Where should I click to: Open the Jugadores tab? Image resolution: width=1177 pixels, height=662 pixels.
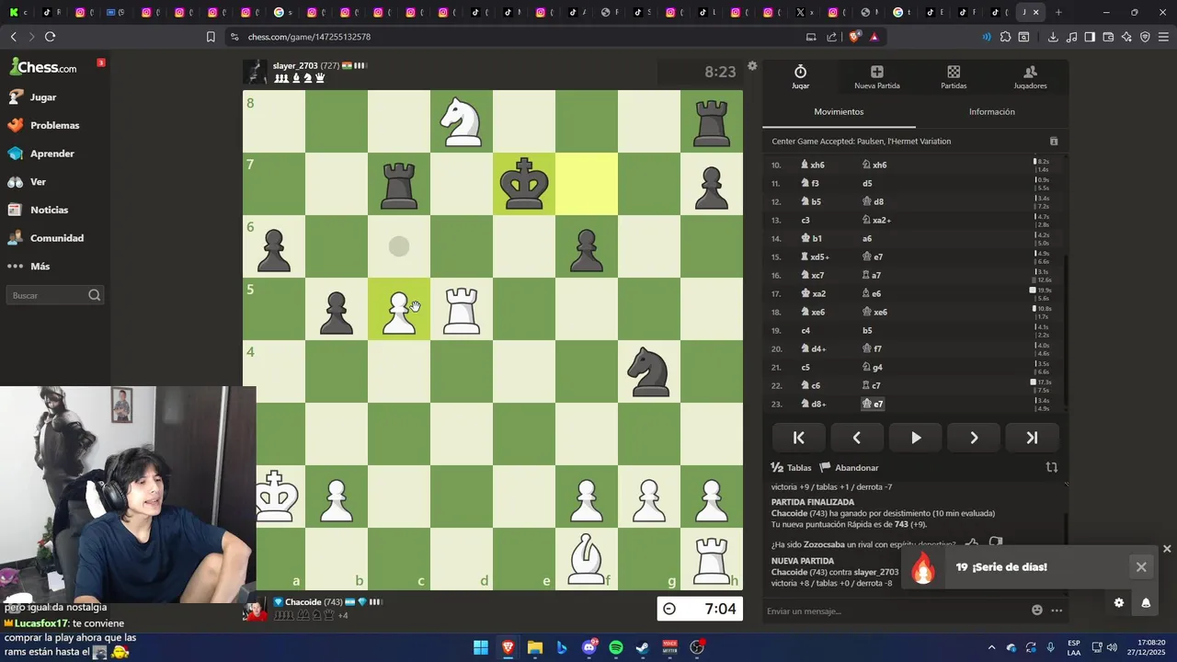pyautogui.click(x=1030, y=77)
